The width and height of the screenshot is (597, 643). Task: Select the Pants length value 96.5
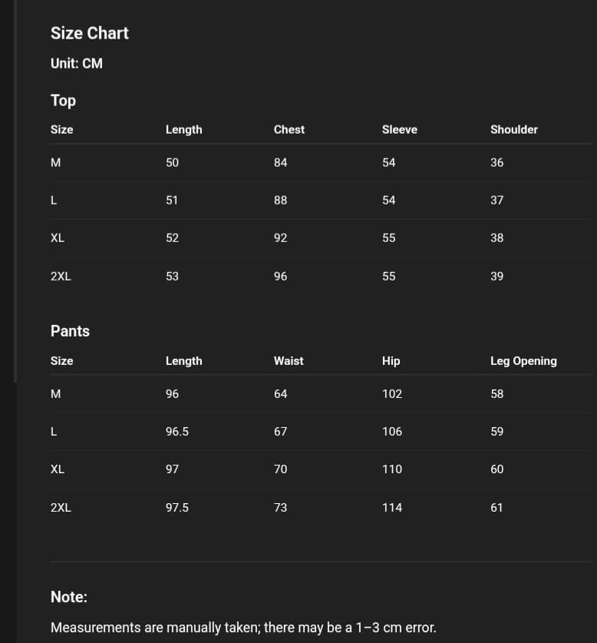tap(177, 432)
